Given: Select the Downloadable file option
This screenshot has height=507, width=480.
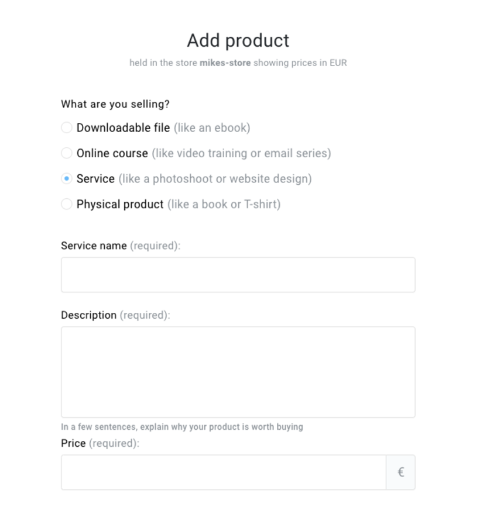Looking at the screenshot, I should [66, 127].
